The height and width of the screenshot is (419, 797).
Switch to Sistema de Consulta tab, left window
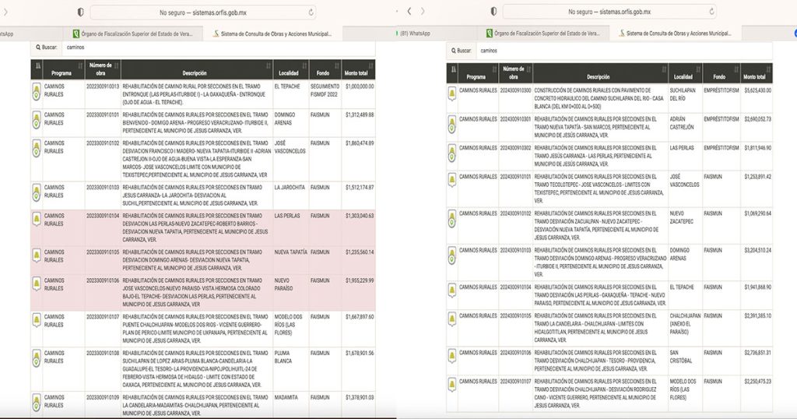272,34
